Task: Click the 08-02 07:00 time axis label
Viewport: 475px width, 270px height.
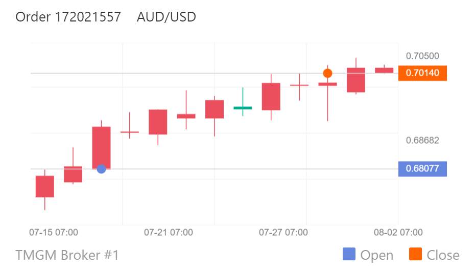Action: pyautogui.click(x=398, y=232)
